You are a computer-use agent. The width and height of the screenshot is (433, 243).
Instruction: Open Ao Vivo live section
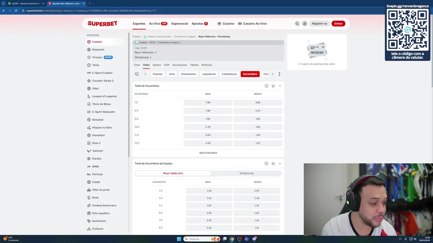click(158, 24)
